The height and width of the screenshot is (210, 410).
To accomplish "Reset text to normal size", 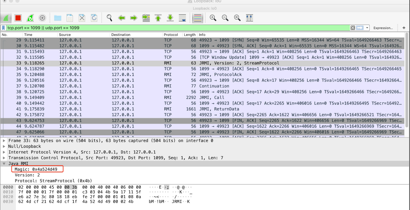I will (x=237, y=18).
